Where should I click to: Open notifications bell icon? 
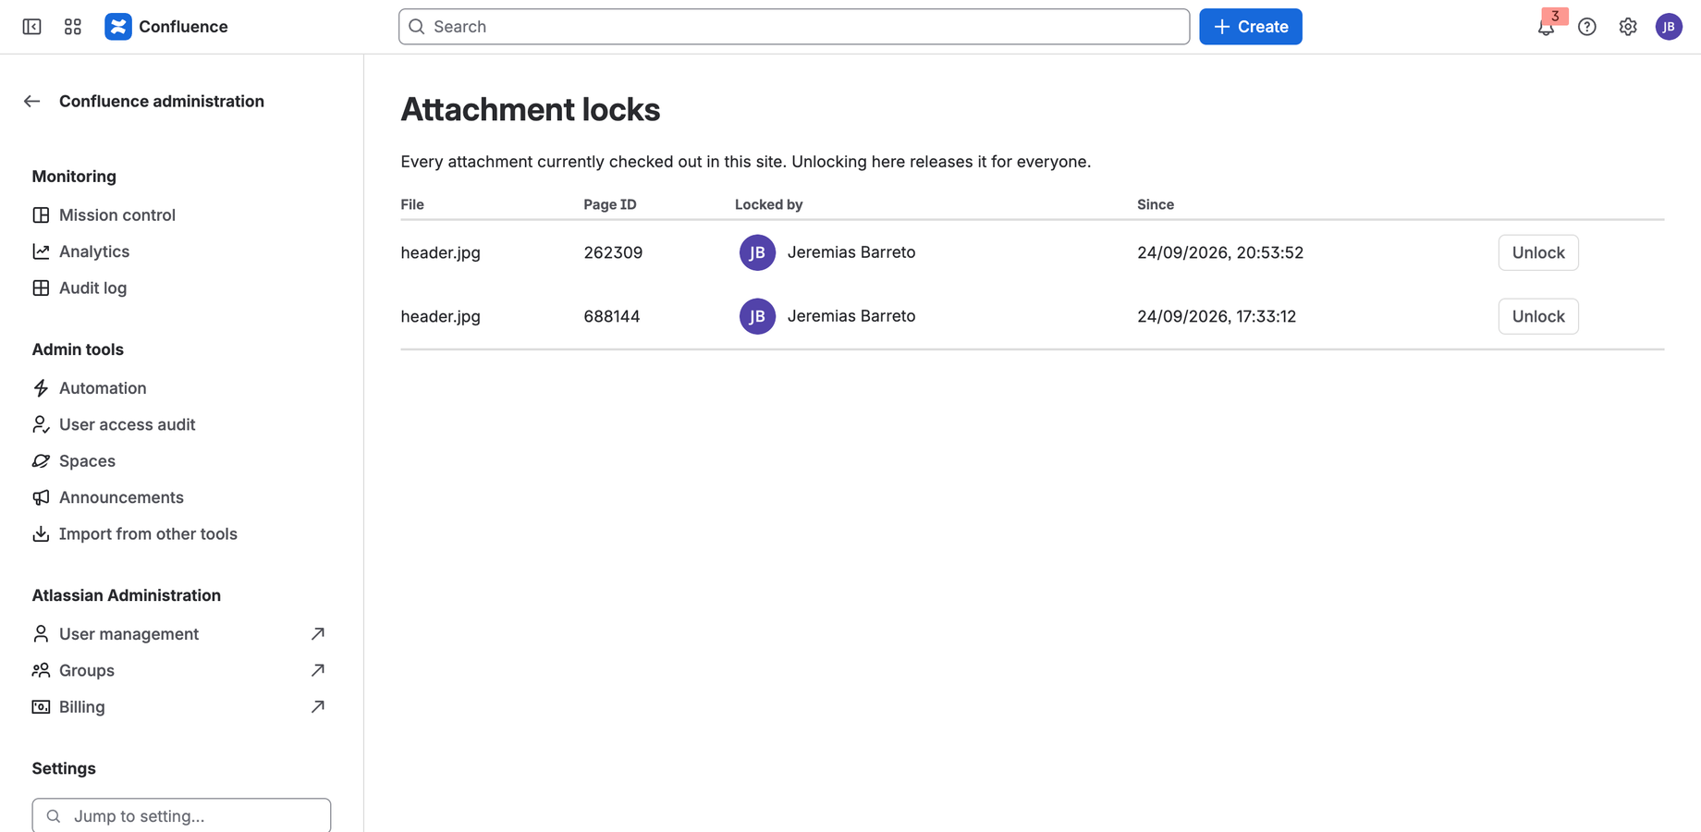click(x=1546, y=27)
